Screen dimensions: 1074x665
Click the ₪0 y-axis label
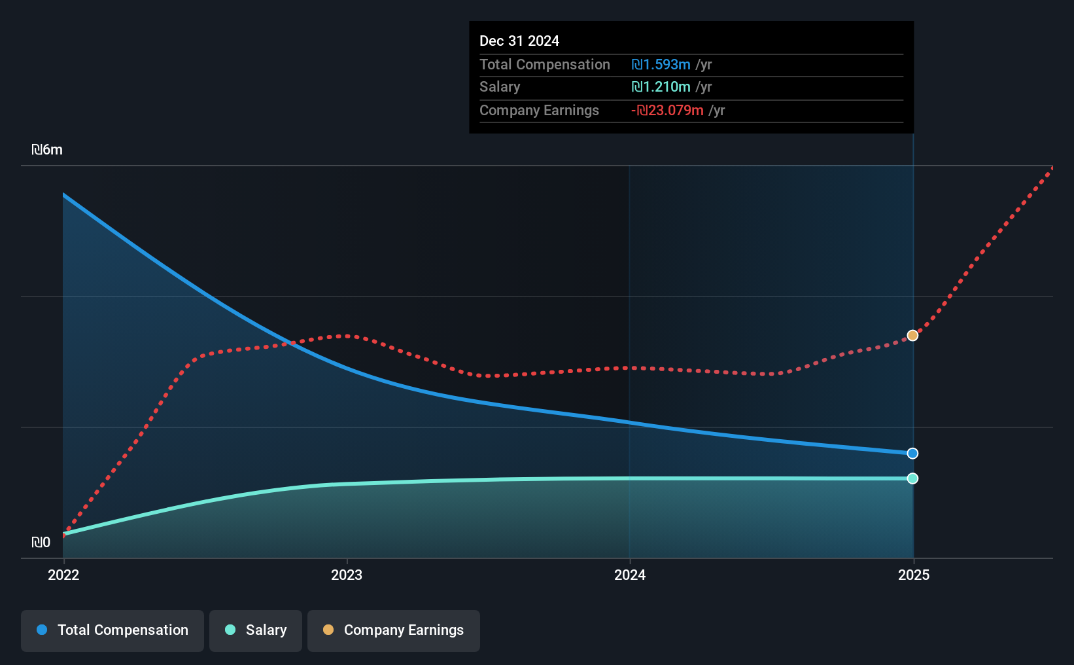point(41,542)
